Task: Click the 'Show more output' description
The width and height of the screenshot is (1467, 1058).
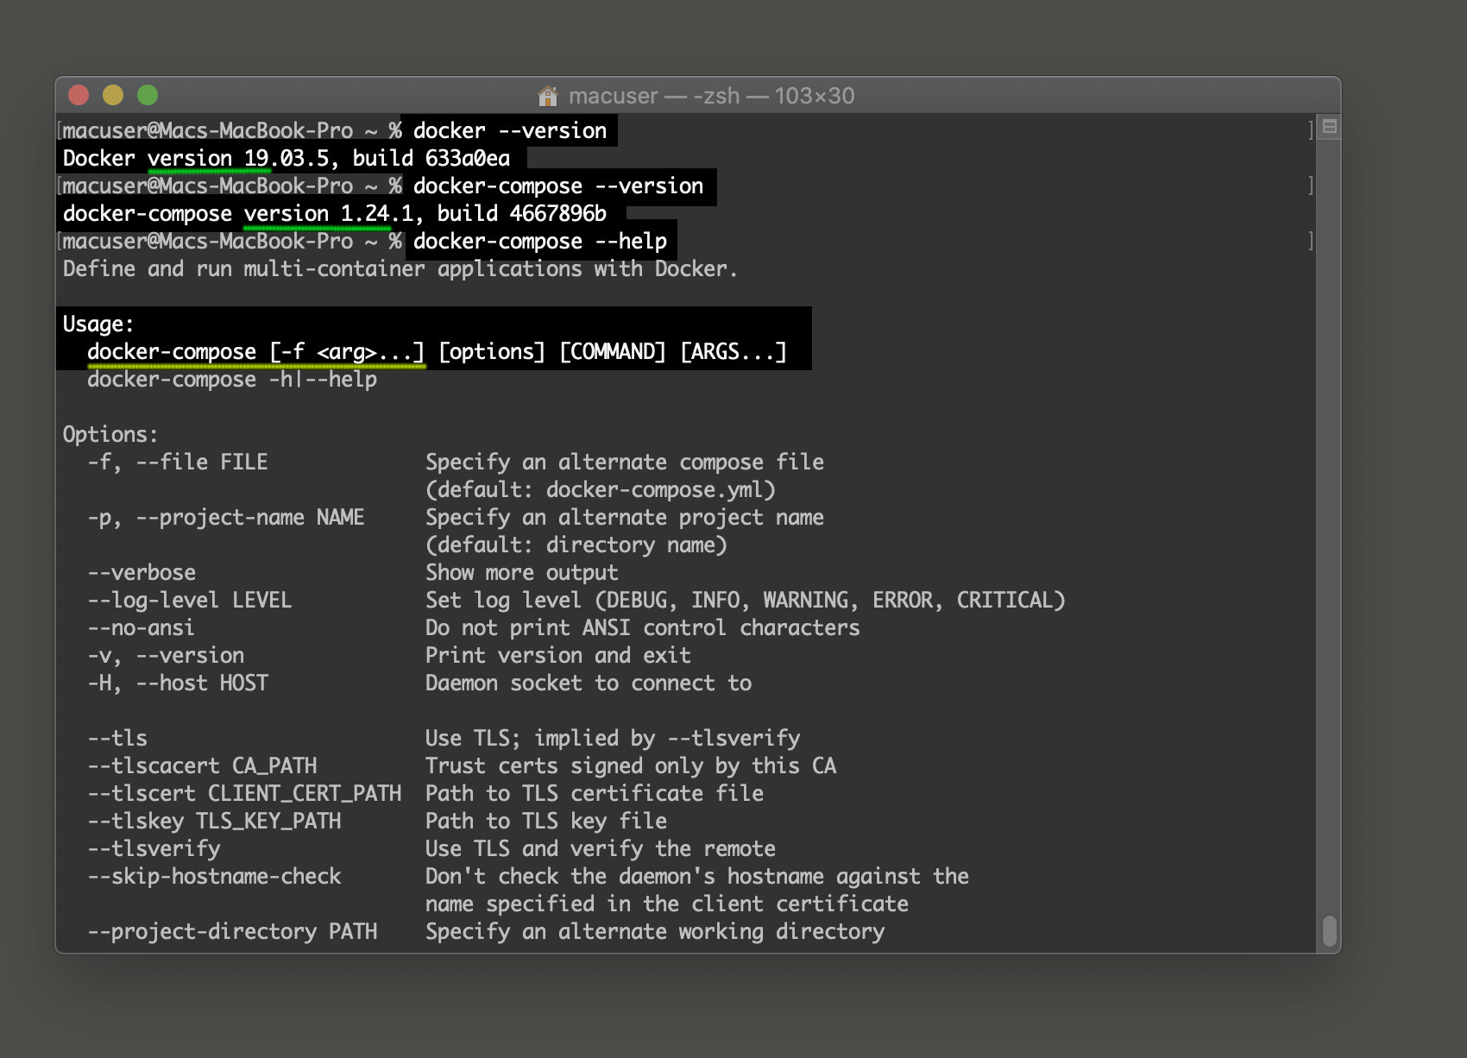Action: coord(522,573)
